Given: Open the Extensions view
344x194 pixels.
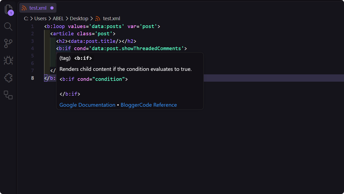Looking at the screenshot, I should tap(8, 78).
